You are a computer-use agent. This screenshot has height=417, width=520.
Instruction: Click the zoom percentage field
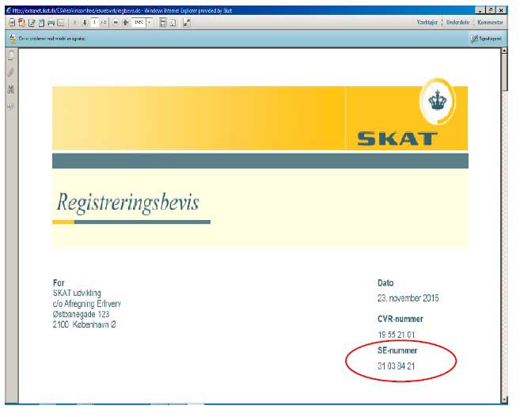[139, 22]
